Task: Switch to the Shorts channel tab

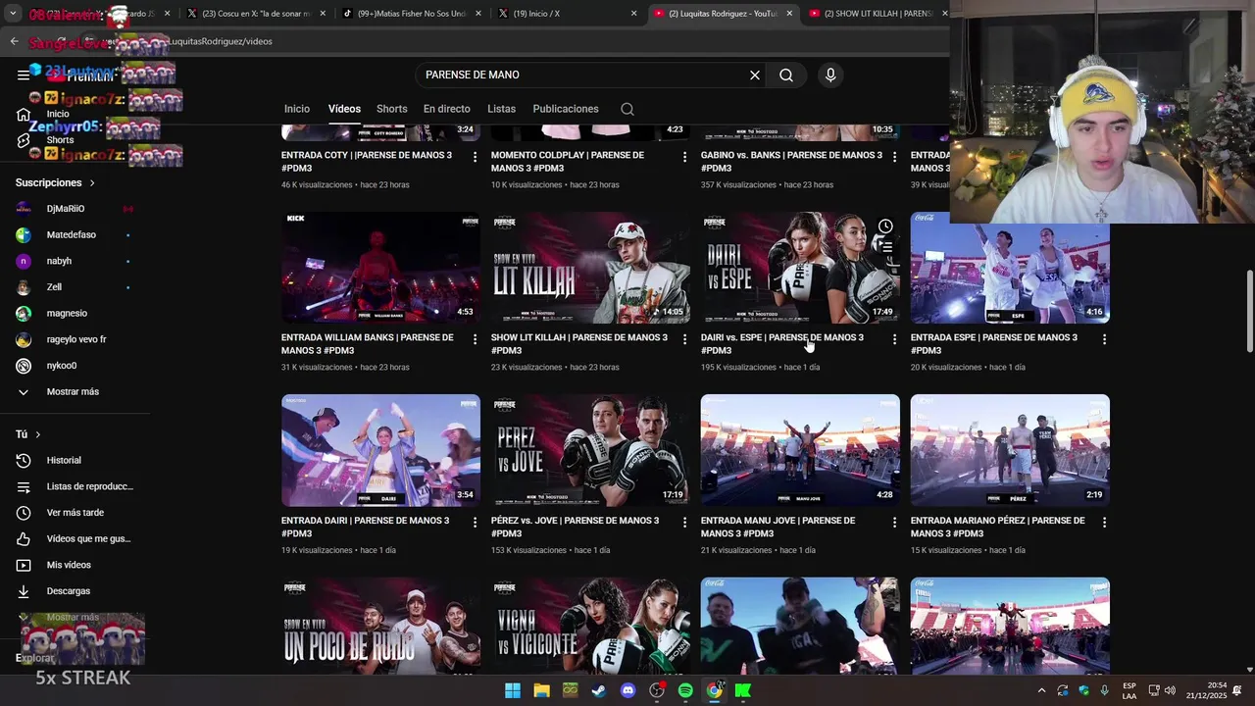Action: [x=391, y=109]
